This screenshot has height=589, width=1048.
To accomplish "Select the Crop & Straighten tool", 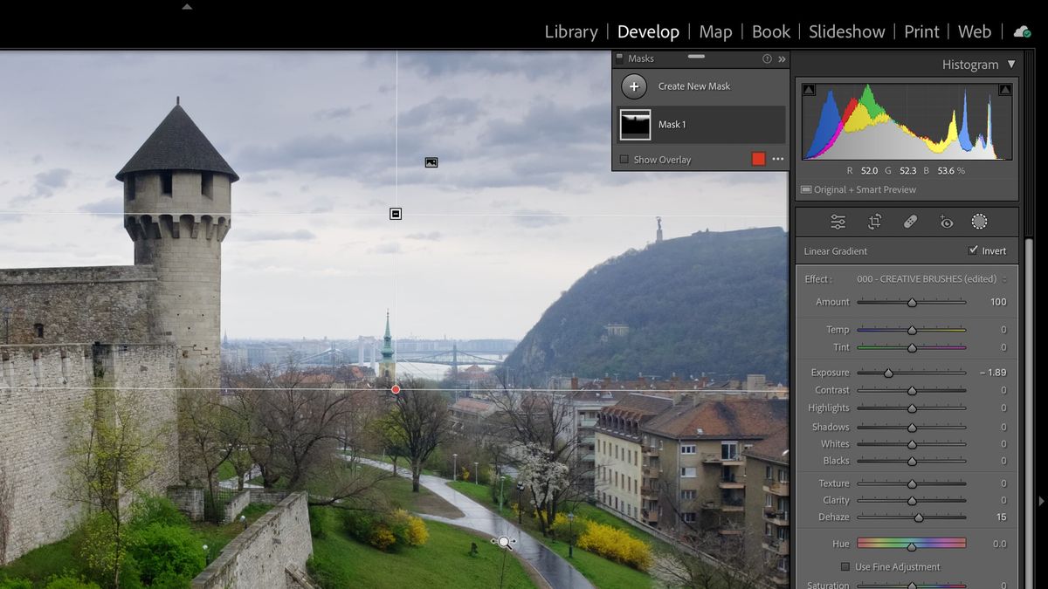I will [873, 221].
